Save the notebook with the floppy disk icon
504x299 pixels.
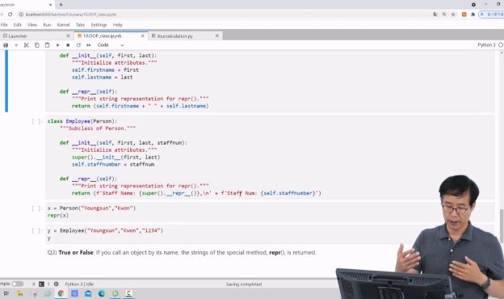click(x=6, y=45)
